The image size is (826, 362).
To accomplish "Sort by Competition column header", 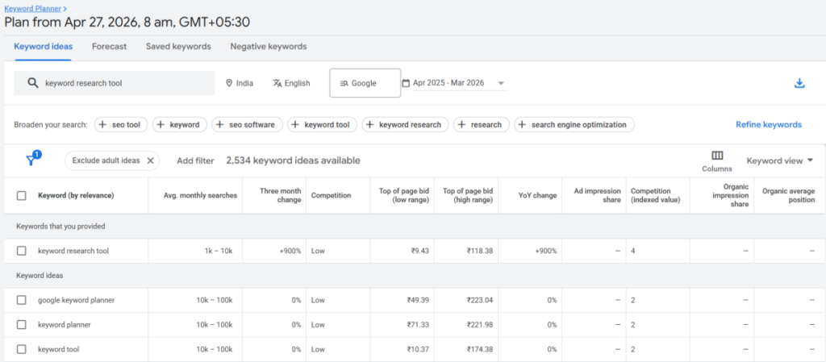I will tap(331, 196).
